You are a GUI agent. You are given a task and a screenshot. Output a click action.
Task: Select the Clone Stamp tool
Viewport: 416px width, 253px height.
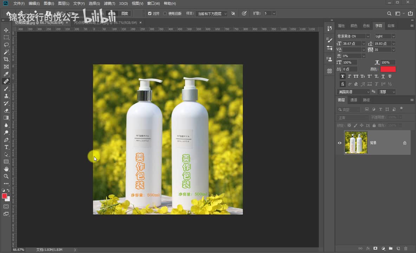(6, 96)
